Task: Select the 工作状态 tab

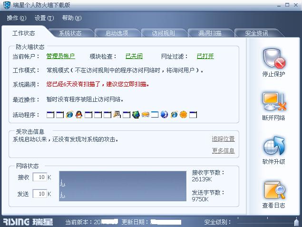Action: click(x=23, y=33)
